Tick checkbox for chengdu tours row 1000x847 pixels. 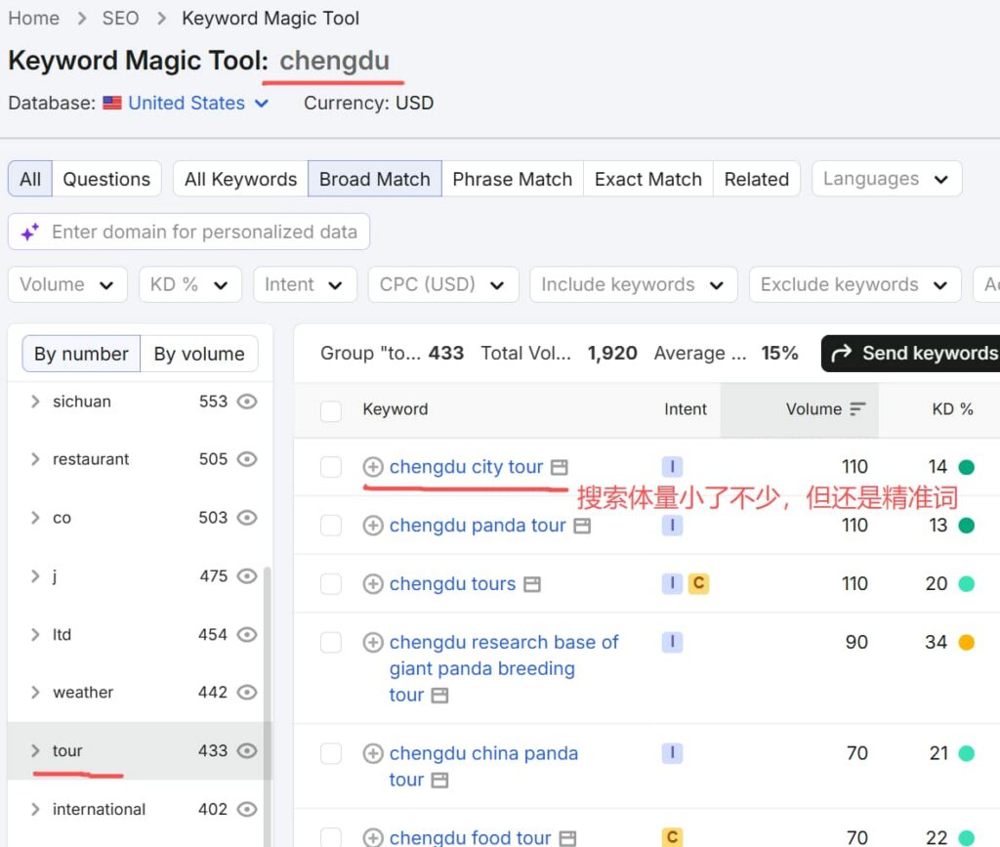point(331,583)
